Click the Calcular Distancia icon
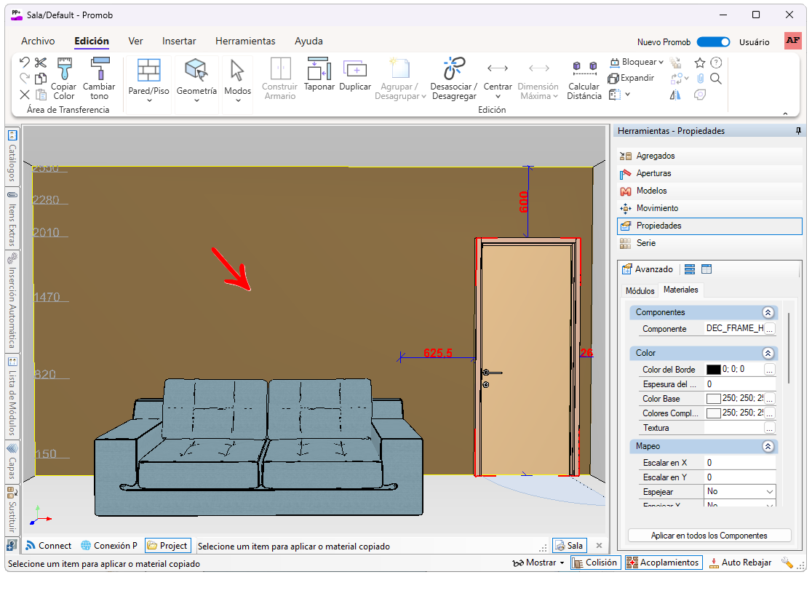Viewport: 812px width, 604px height. click(x=584, y=68)
